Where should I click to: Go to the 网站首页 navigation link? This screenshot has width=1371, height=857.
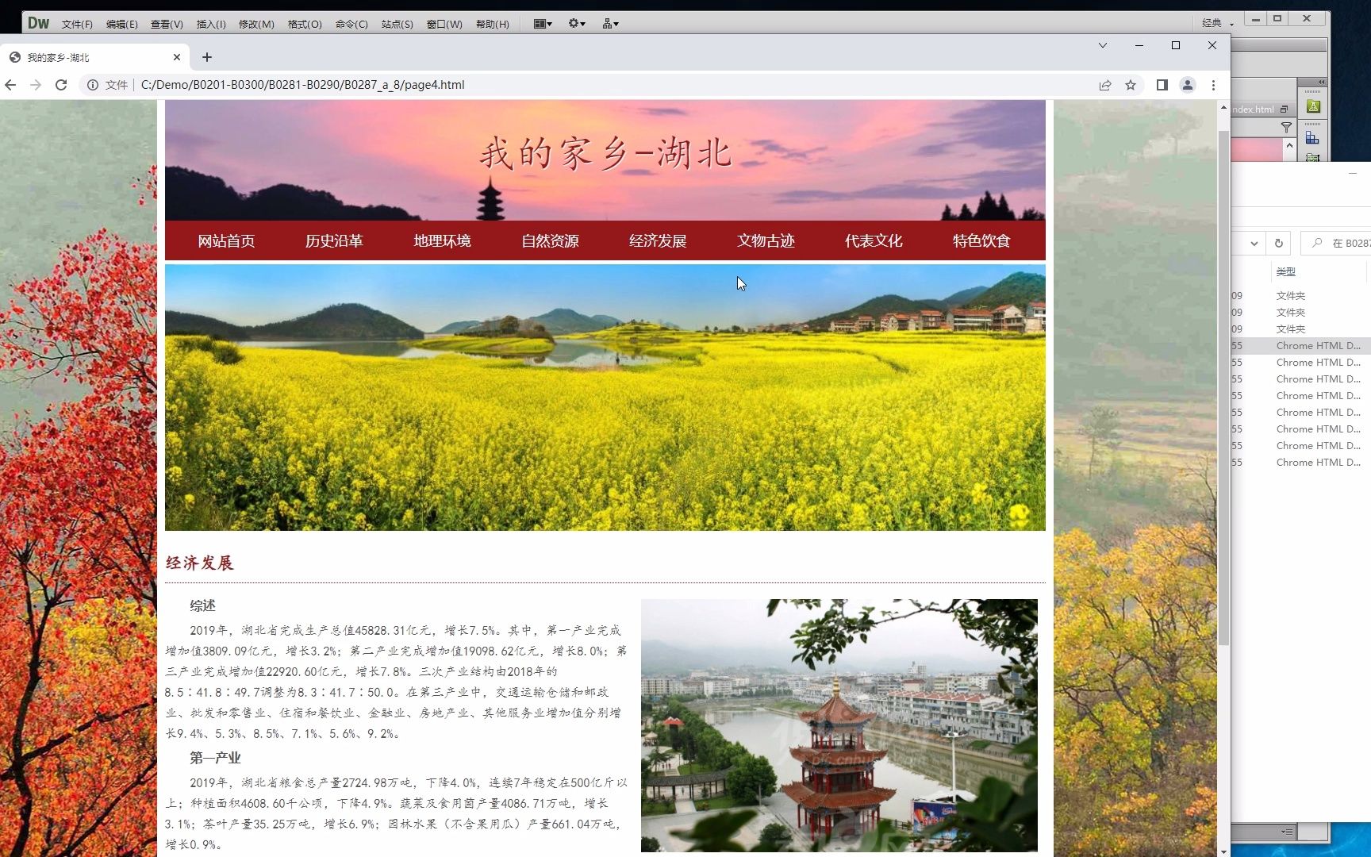226,240
